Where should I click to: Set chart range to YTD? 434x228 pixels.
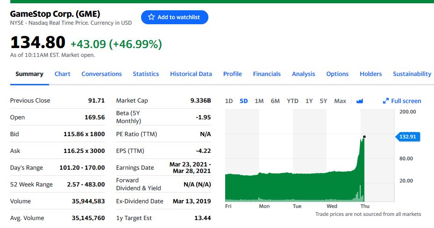pos(292,101)
